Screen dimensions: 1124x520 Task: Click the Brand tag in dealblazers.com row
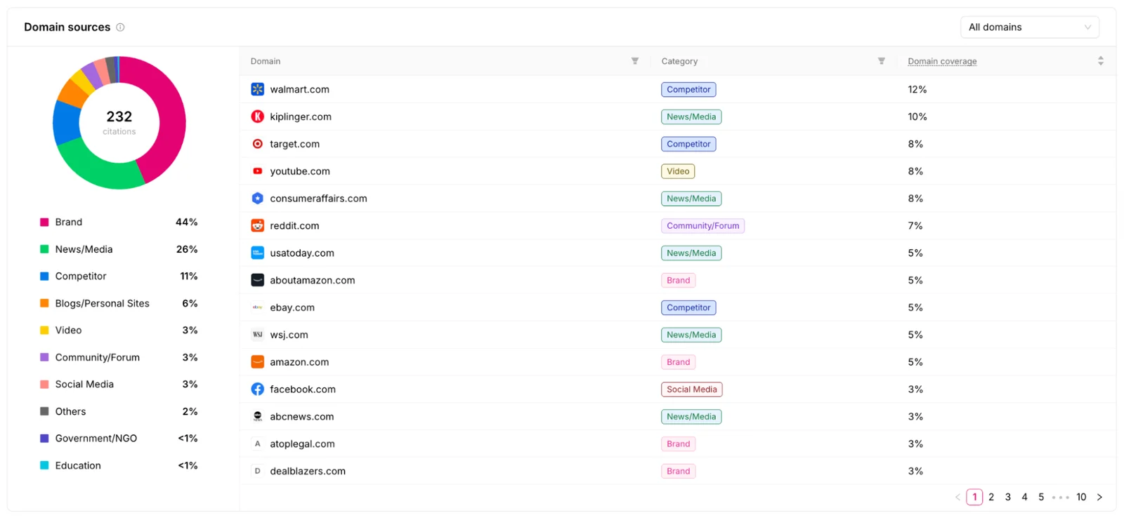click(678, 471)
